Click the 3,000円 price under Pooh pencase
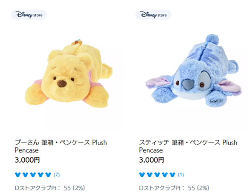 [x=27, y=160]
